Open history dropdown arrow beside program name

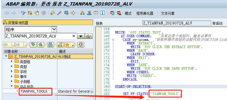tap(81, 36)
